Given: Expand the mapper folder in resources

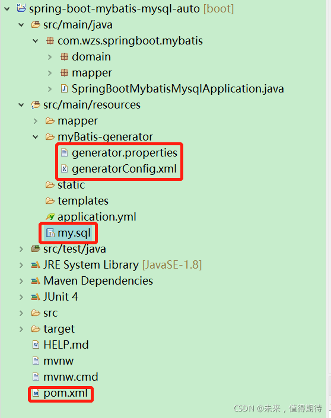Looking at the screenshot, I should coord(36,121).
